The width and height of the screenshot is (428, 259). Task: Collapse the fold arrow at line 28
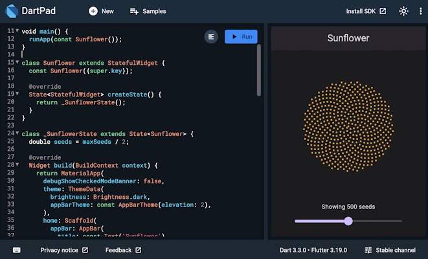pyautogui.click(x=17, y=164)
